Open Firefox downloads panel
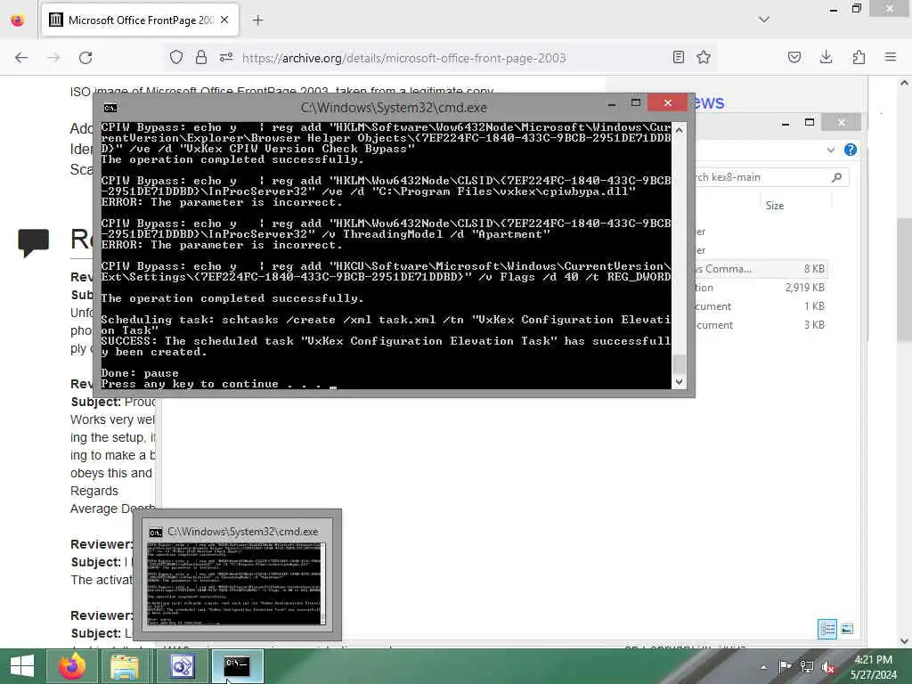This screenshot has height=684, width=912. click(x=826, y=57)
